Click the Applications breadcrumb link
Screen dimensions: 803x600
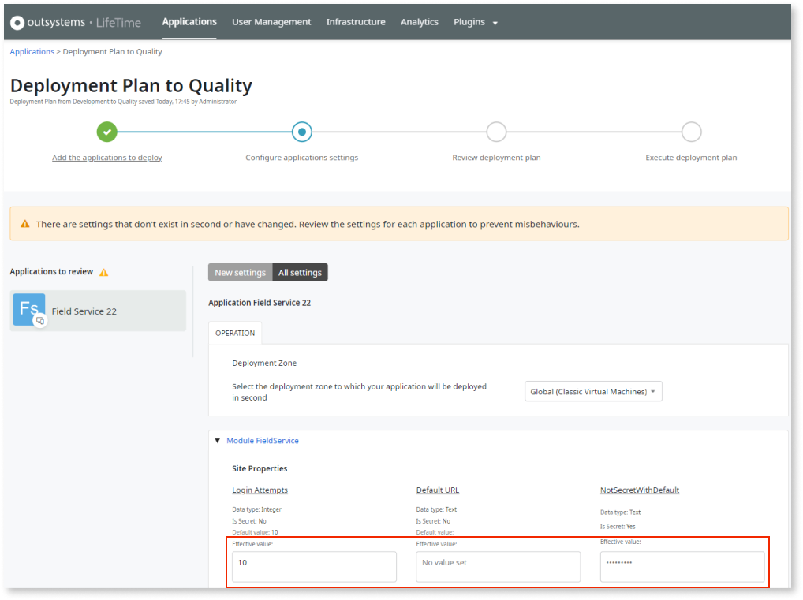tap(32, 52)
